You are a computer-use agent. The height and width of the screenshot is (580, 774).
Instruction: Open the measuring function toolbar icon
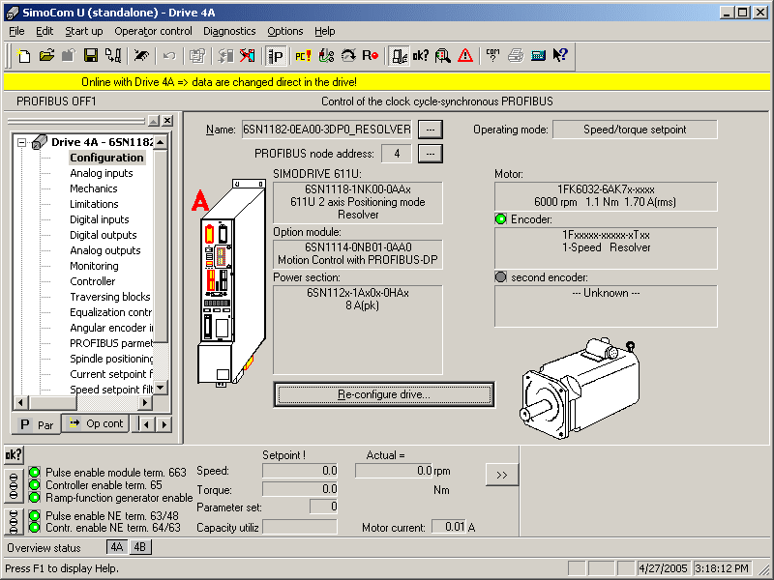pyautogui.click(x=326, y=56)
